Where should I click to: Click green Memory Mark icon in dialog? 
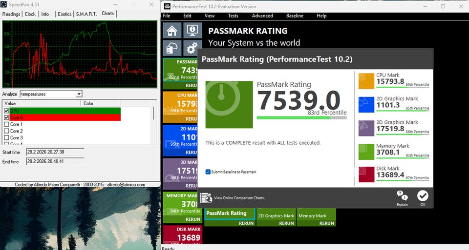366,152
